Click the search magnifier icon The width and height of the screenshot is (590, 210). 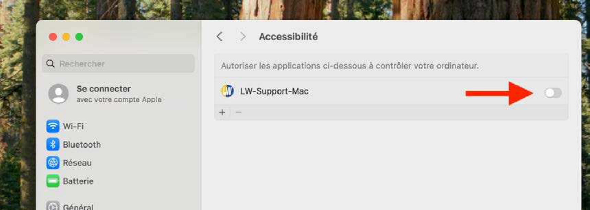(x=50, y=64)
